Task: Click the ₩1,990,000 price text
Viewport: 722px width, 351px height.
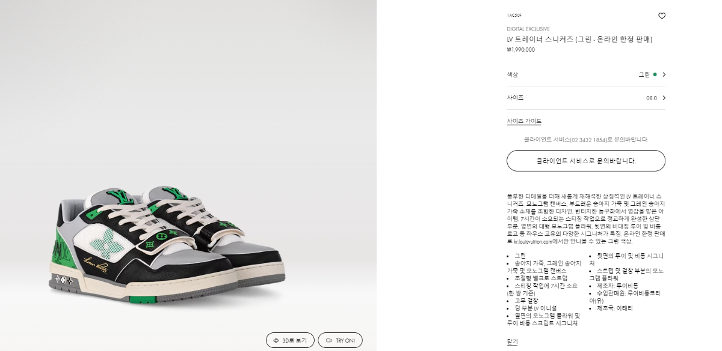Action: click(520, 50)
